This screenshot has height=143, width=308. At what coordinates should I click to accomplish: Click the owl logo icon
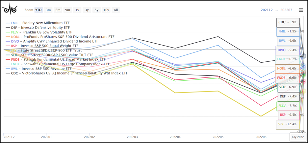pos(11,10)
